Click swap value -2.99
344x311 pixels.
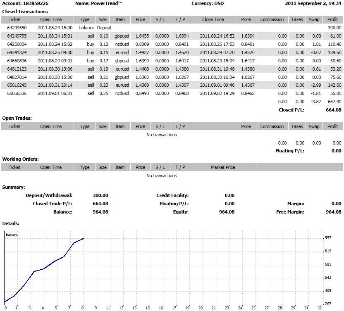pos(316,85)
